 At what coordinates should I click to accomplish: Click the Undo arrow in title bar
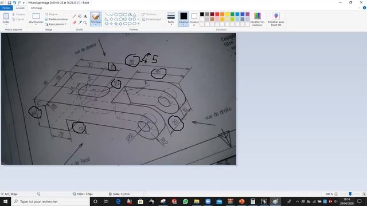point(14,2)
